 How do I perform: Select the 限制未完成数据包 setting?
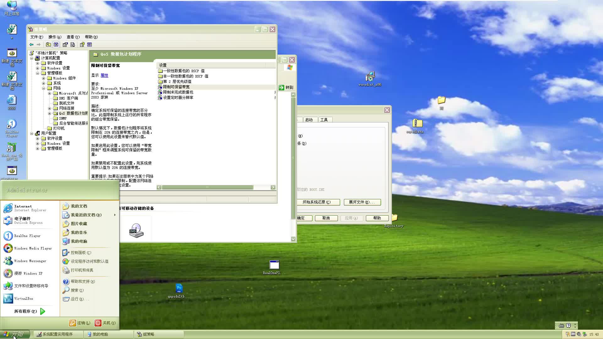pyautogui.click(x=178, y=92)
